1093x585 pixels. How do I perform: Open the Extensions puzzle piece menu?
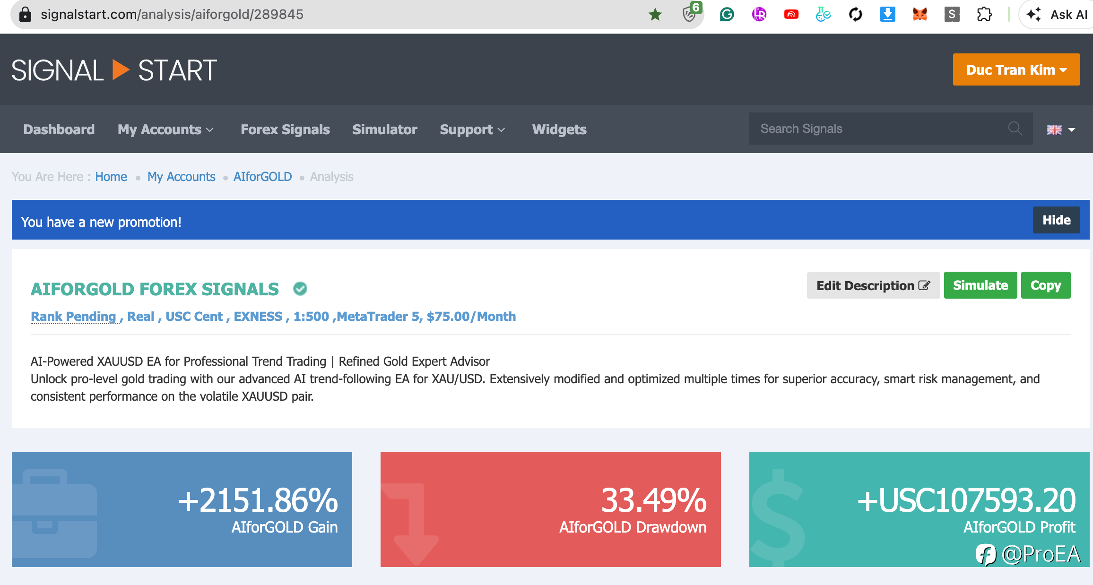[x=984, y=15]
